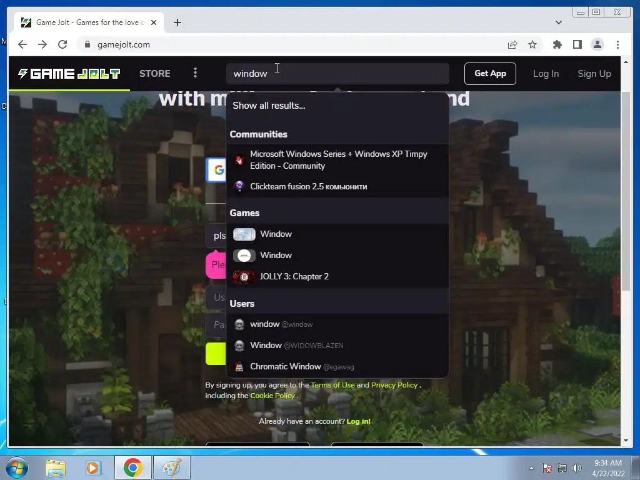Open user Window @WIDOWBLAZEN
Screen dimensions: 640x480
click(x=337, y=346)
